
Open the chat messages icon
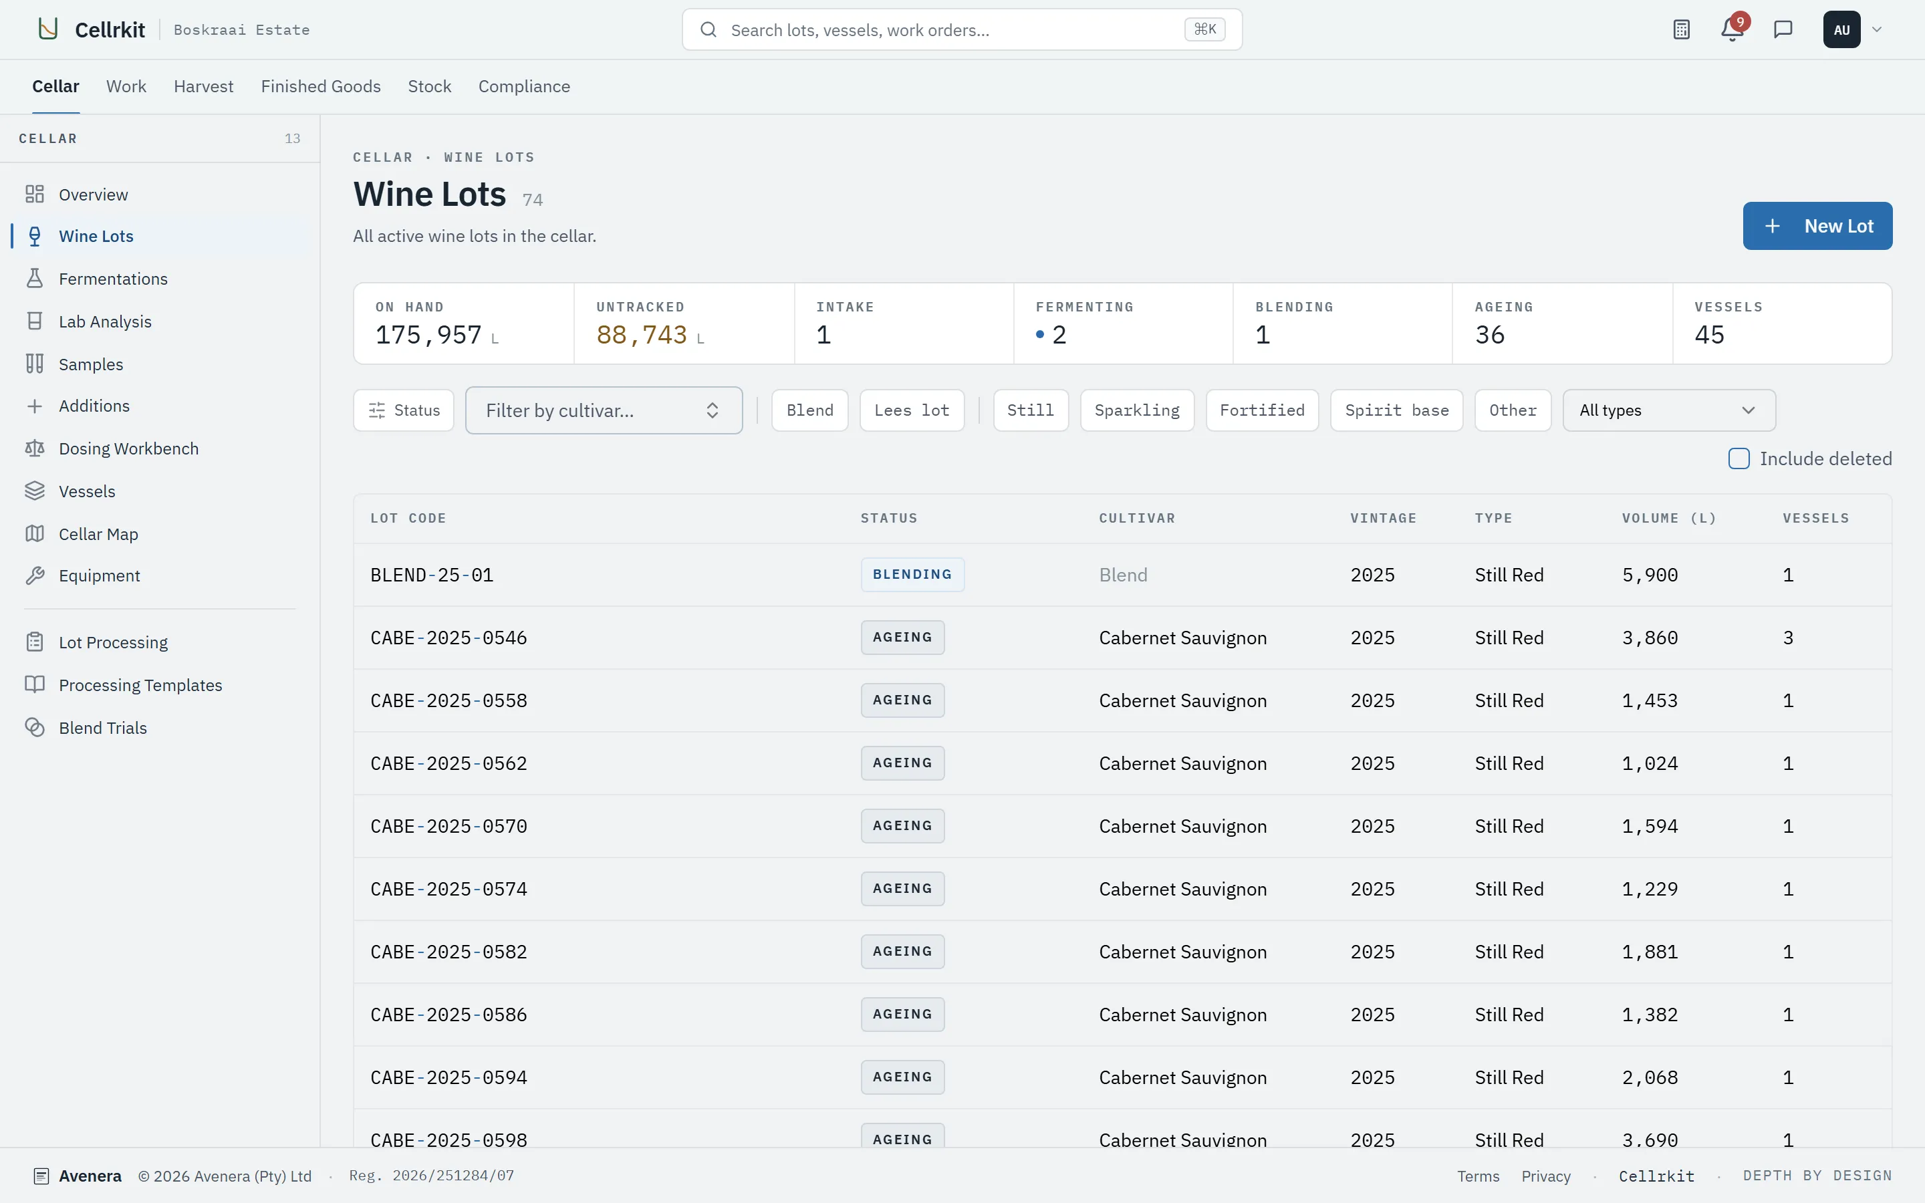[x=1783, y=29]
